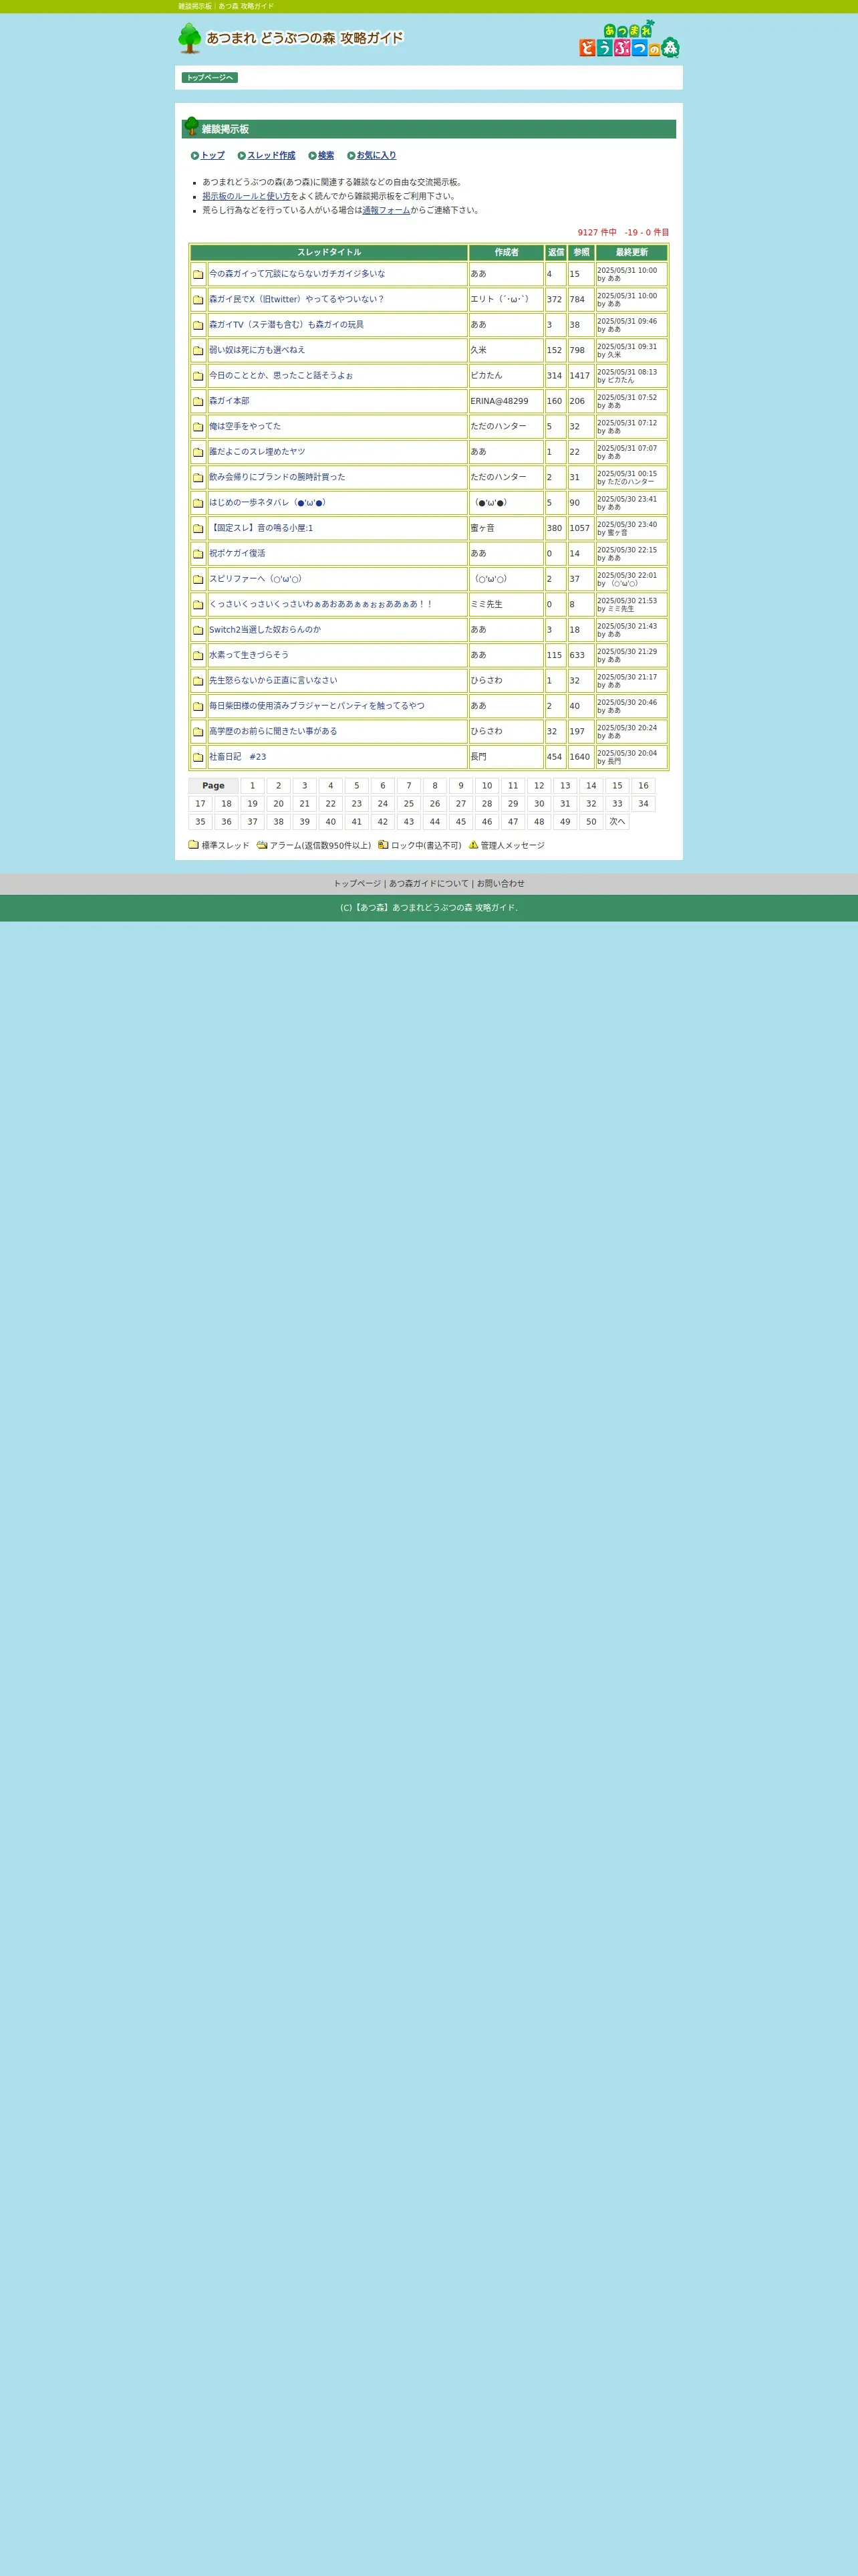Click 次へ next page button
This screenshot has height=2576, width=858.
point(617,822)
